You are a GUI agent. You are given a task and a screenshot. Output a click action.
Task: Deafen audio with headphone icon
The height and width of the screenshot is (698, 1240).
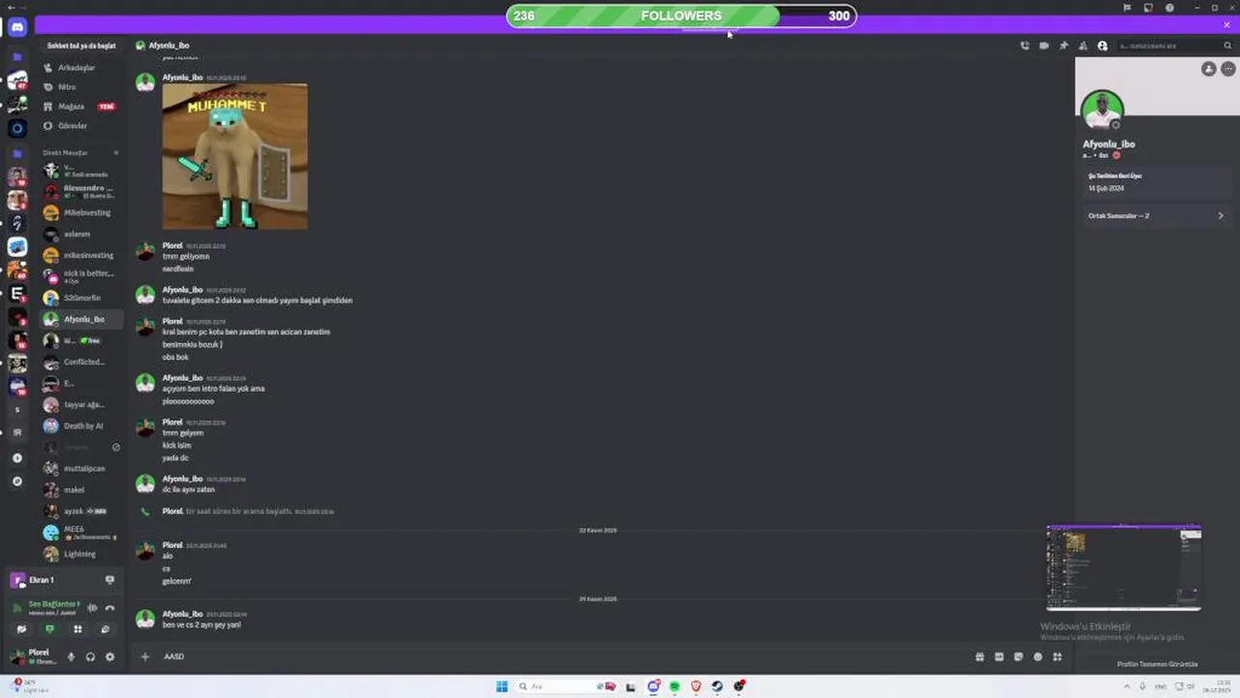click(90, 656)
